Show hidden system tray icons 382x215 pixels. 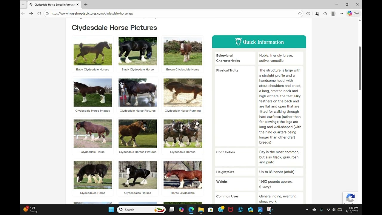[x=307, y=210]
